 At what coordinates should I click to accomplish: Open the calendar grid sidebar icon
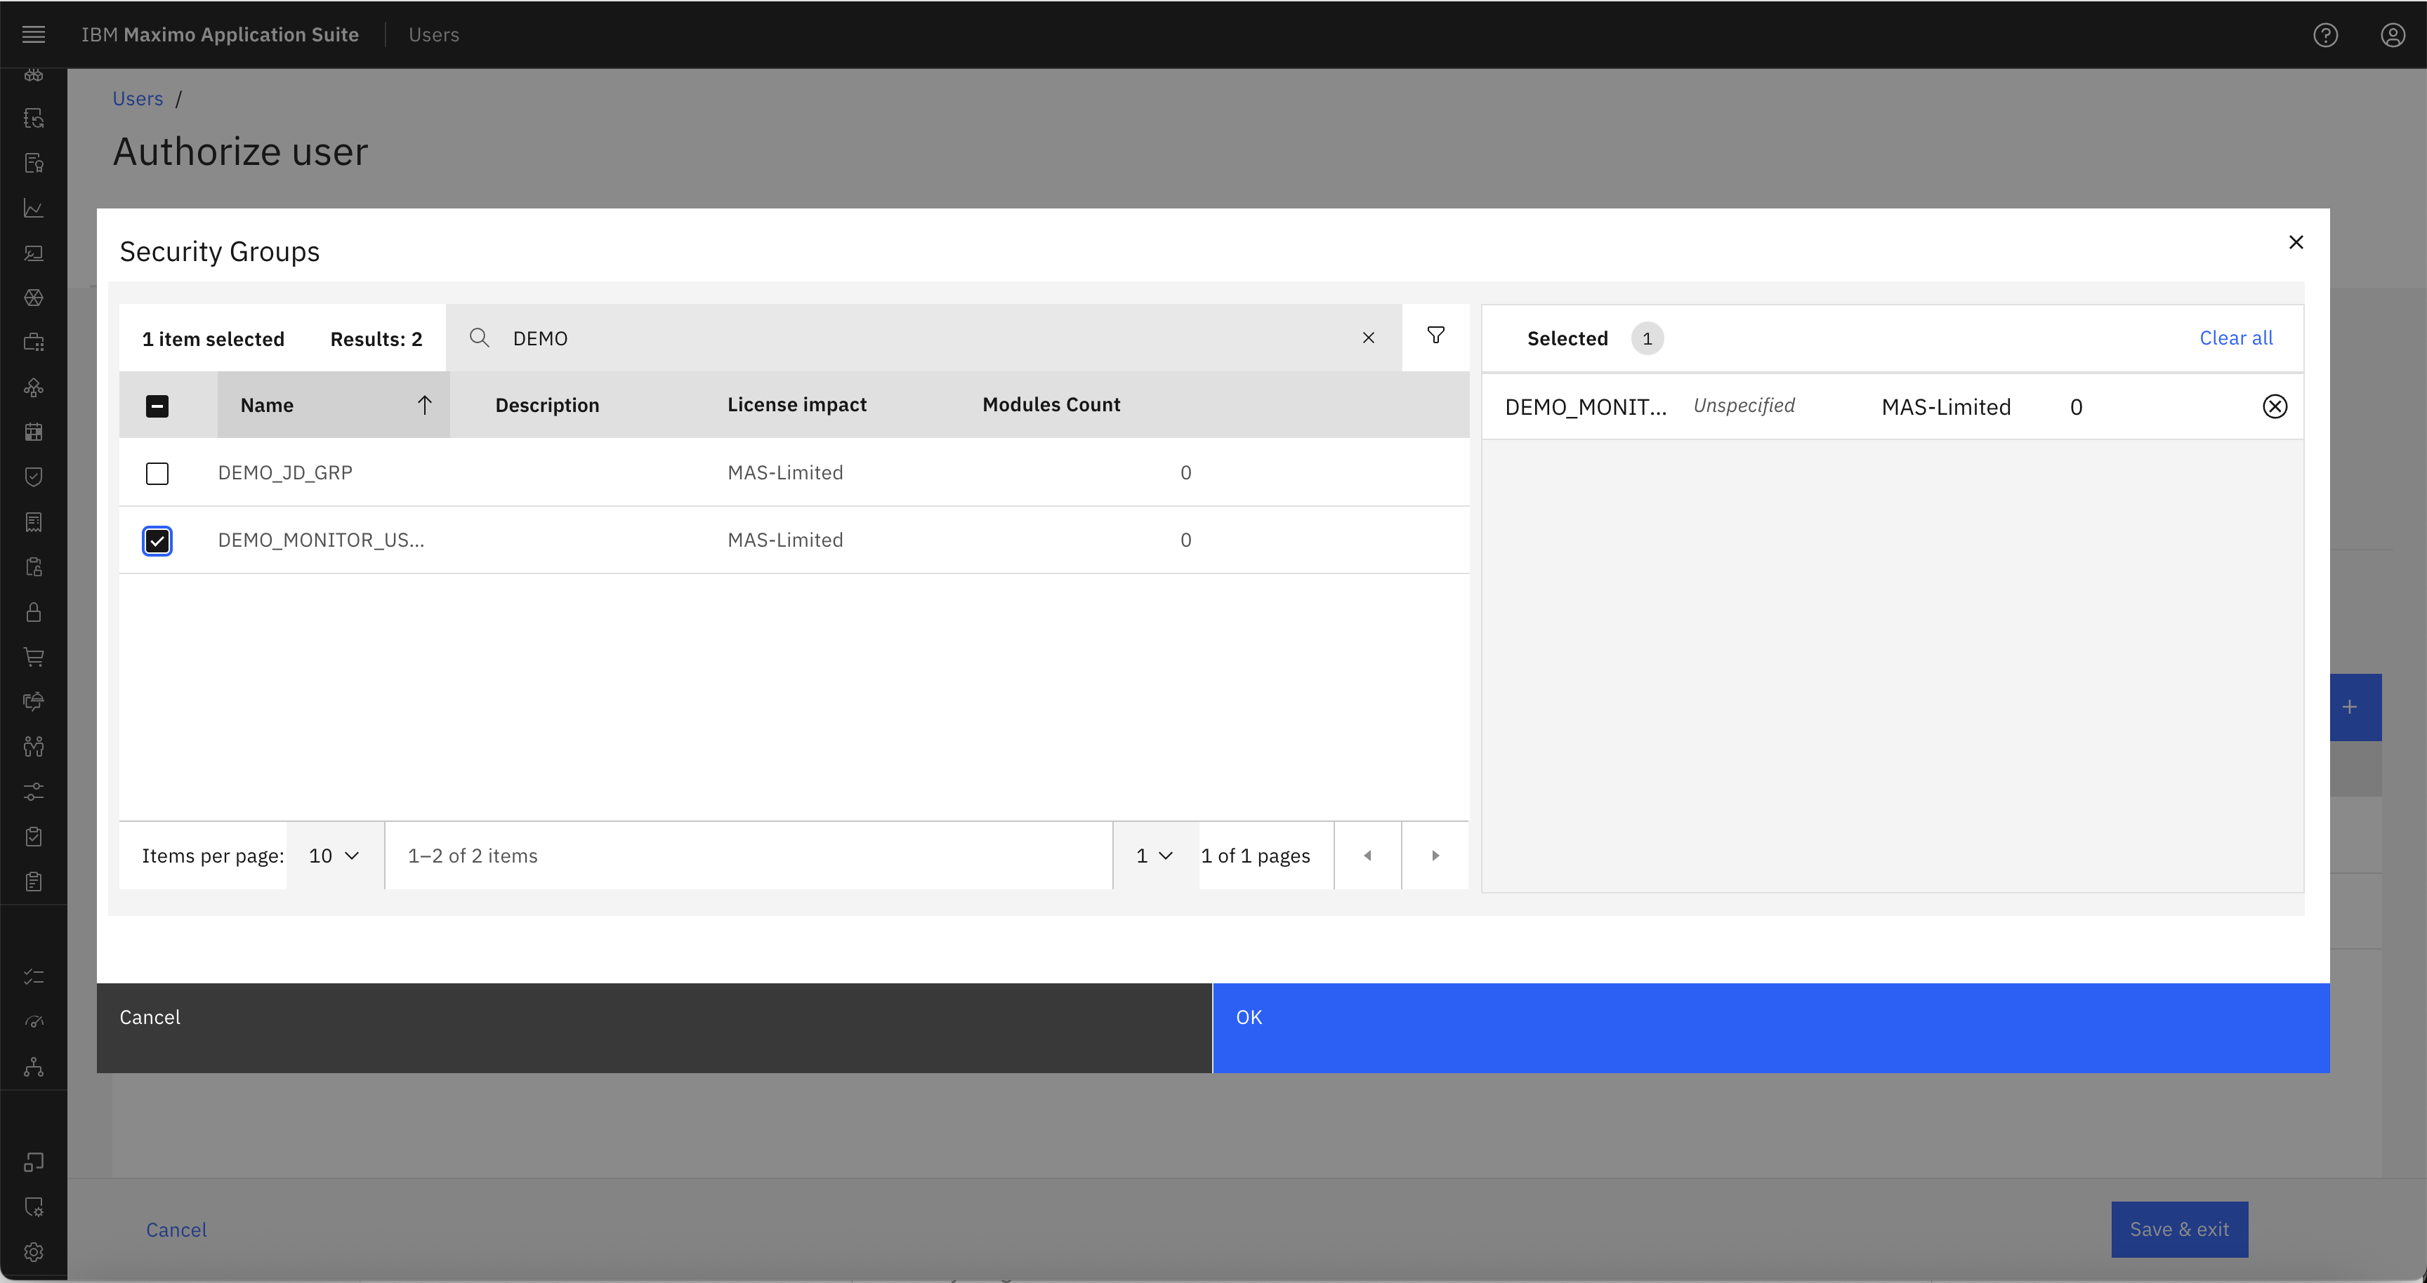[34, 432]
